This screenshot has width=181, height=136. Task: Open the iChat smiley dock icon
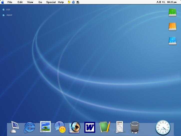point(60,127)
